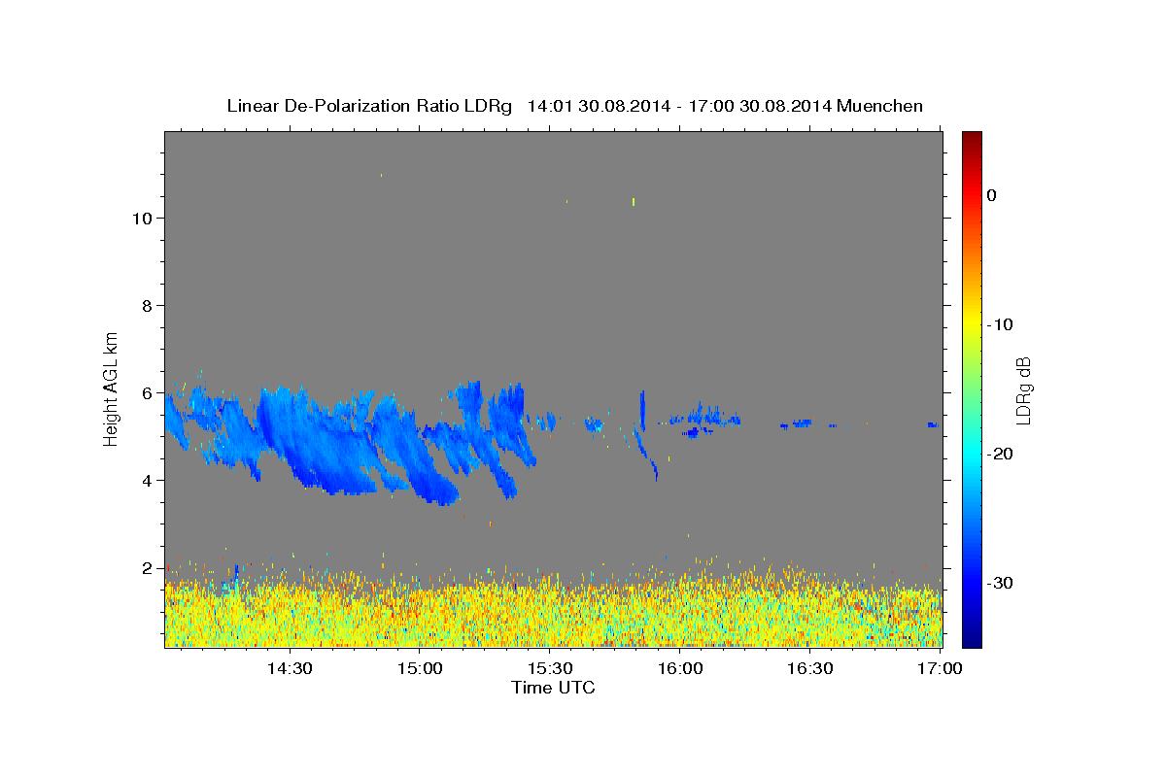Viewport: 1166px width, 777px height.
Task: Click the colorbar value -30 label
Action: [1001, 583]
